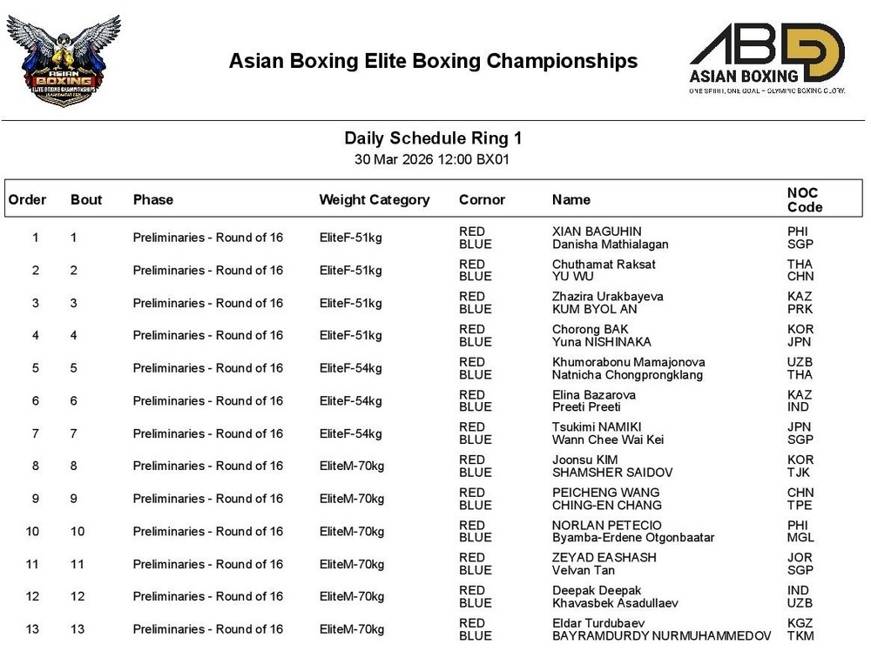Image resolution: width=871 pixels, height=658 pixels.
Task: Select the Bout column header
Action: 86,199
